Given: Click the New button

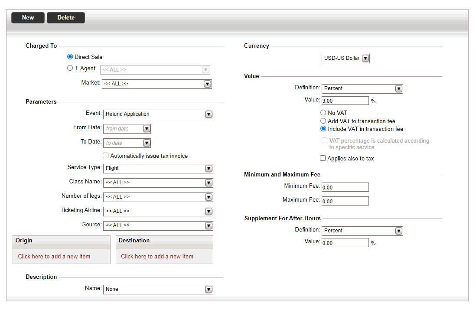Looking at the screenshot, I should (28, 18).
